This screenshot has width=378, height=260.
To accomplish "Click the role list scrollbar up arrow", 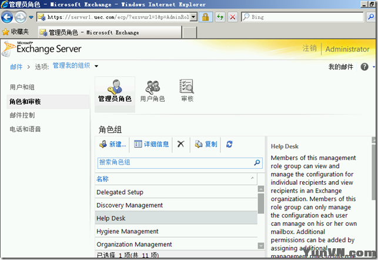I will pos(261,189).
